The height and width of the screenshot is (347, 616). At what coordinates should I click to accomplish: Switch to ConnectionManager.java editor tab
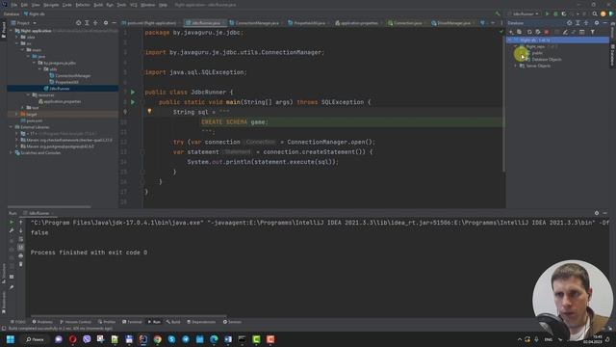coord(254,23)
